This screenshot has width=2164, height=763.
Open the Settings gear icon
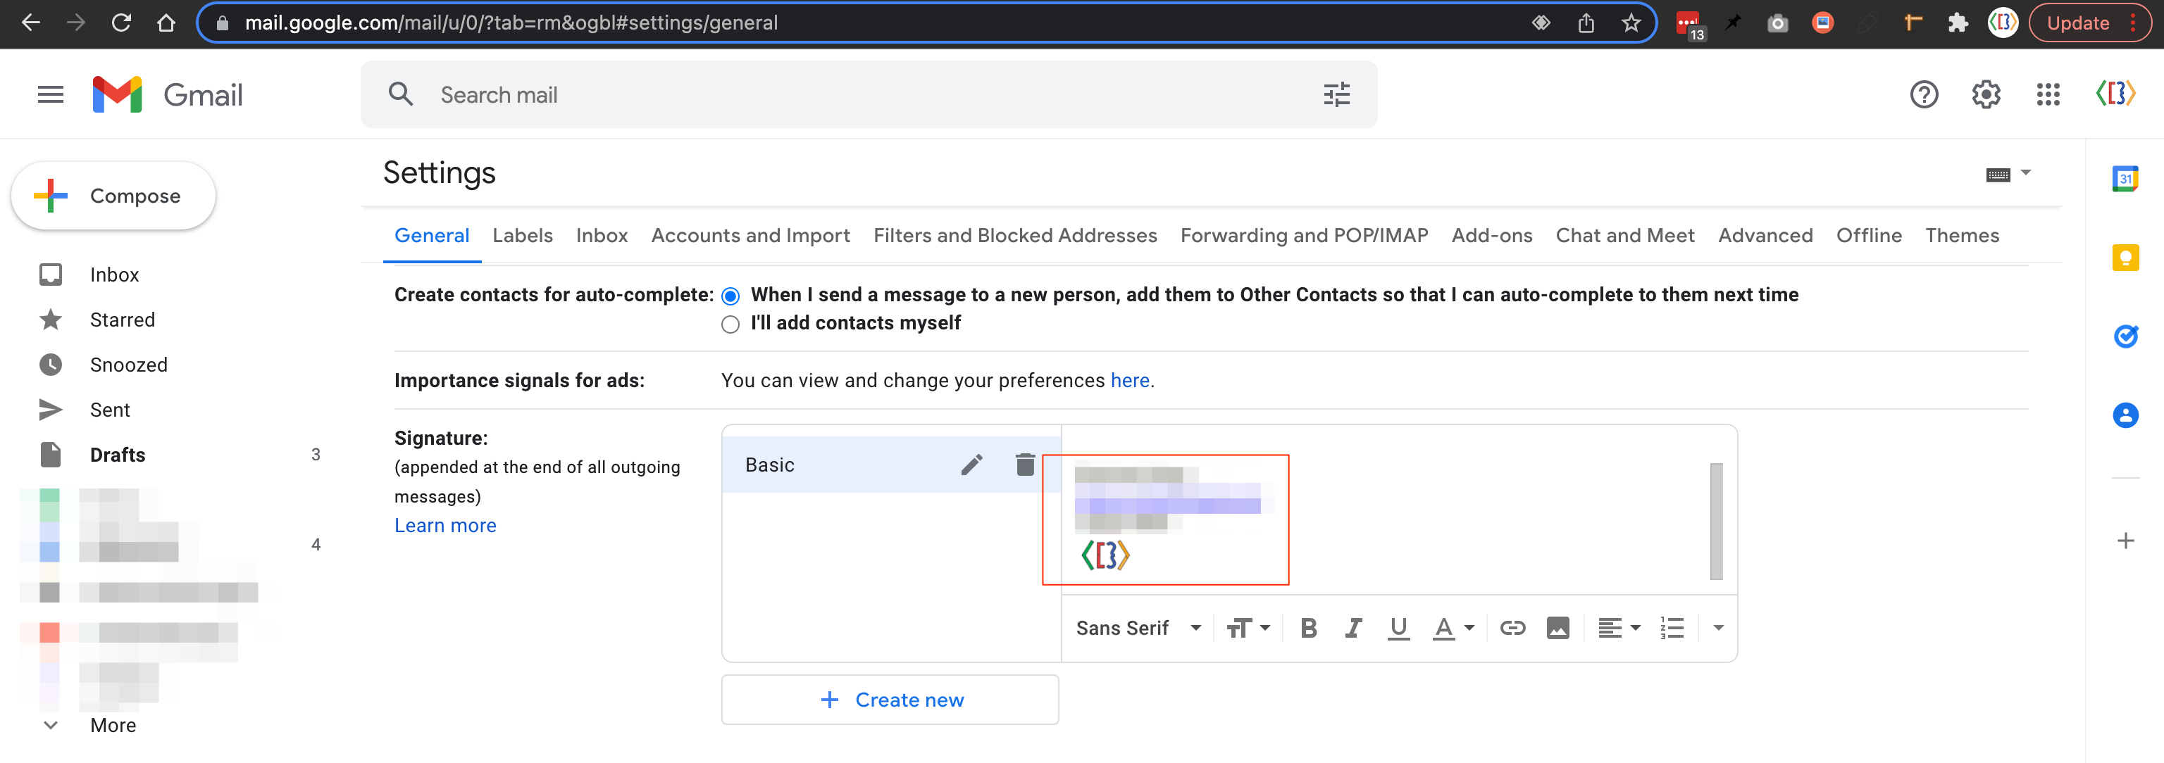1986,94
